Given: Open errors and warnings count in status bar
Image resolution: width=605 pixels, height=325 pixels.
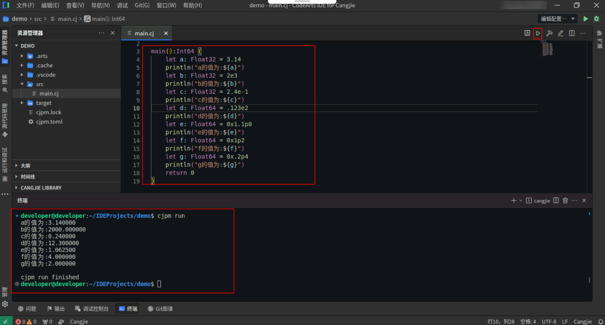Looking at the screenshot, I should click(26, 322).
